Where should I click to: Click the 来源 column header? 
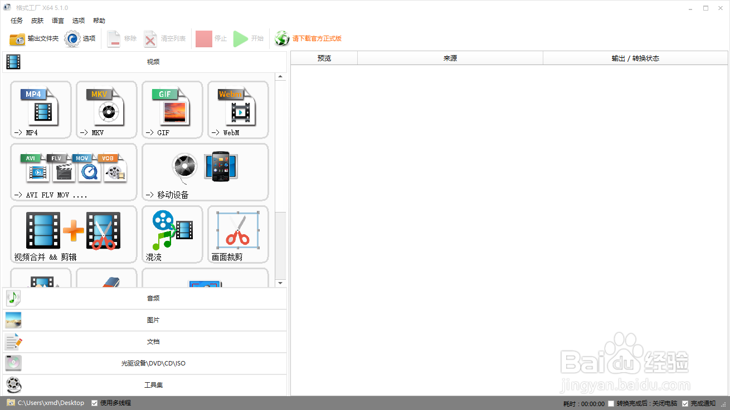tap(450, 58)
